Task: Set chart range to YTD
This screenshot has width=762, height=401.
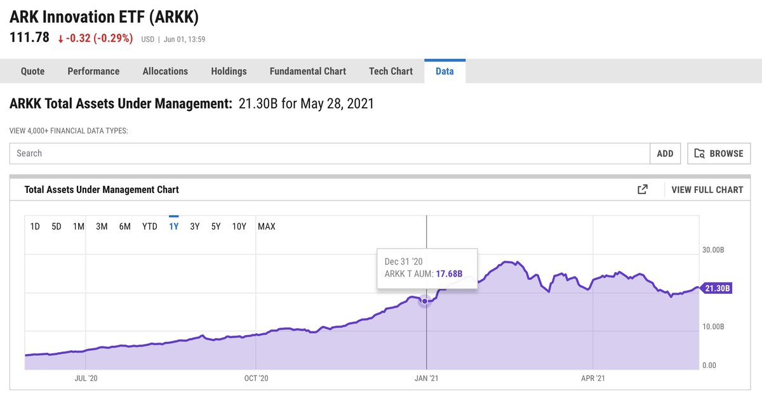Action: click(150, 227)
